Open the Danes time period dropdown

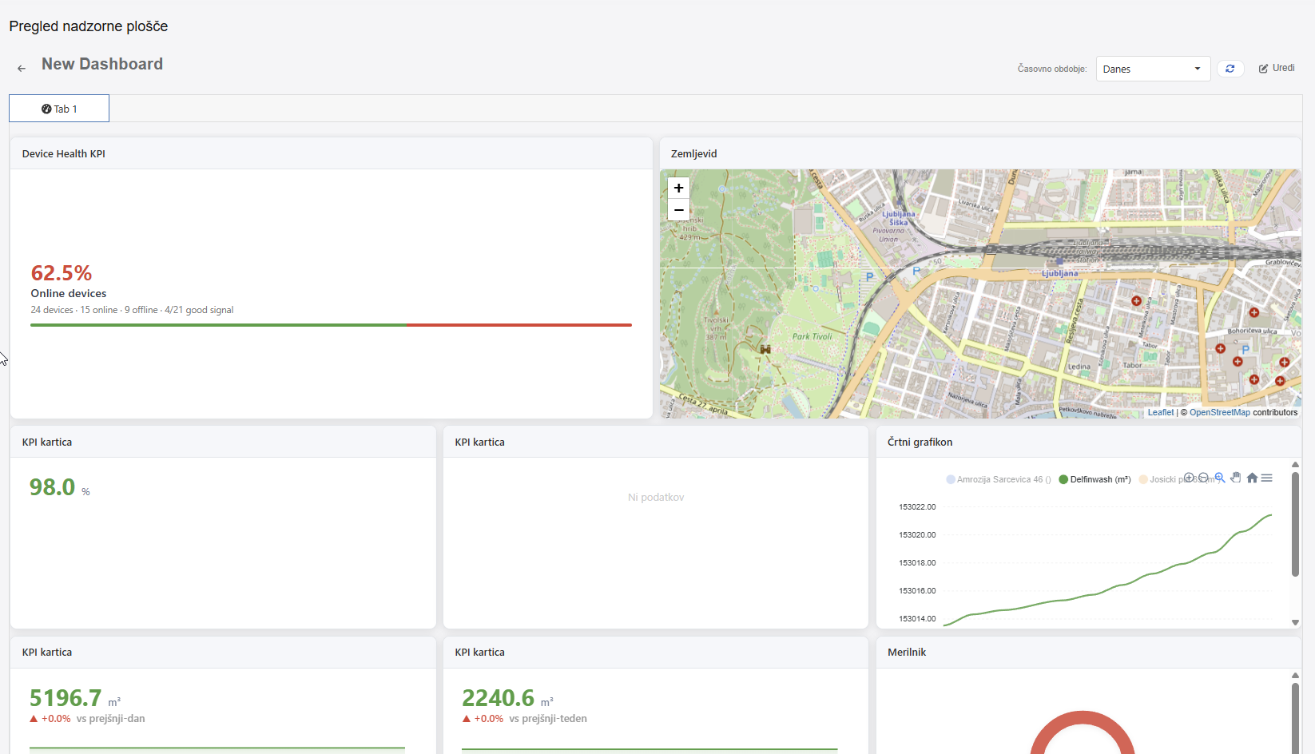tap(1153, 69)
